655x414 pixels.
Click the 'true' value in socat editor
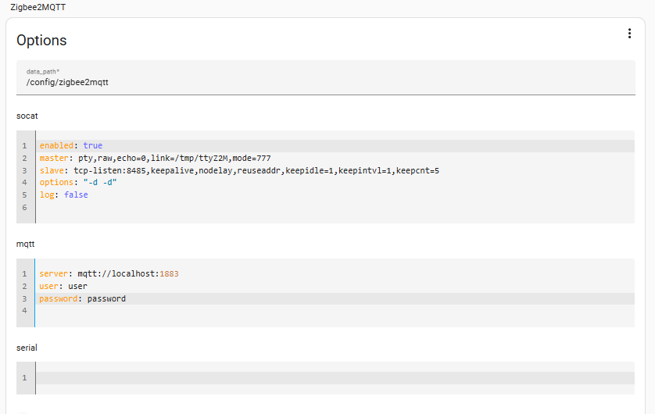click(x=92, y=145)
